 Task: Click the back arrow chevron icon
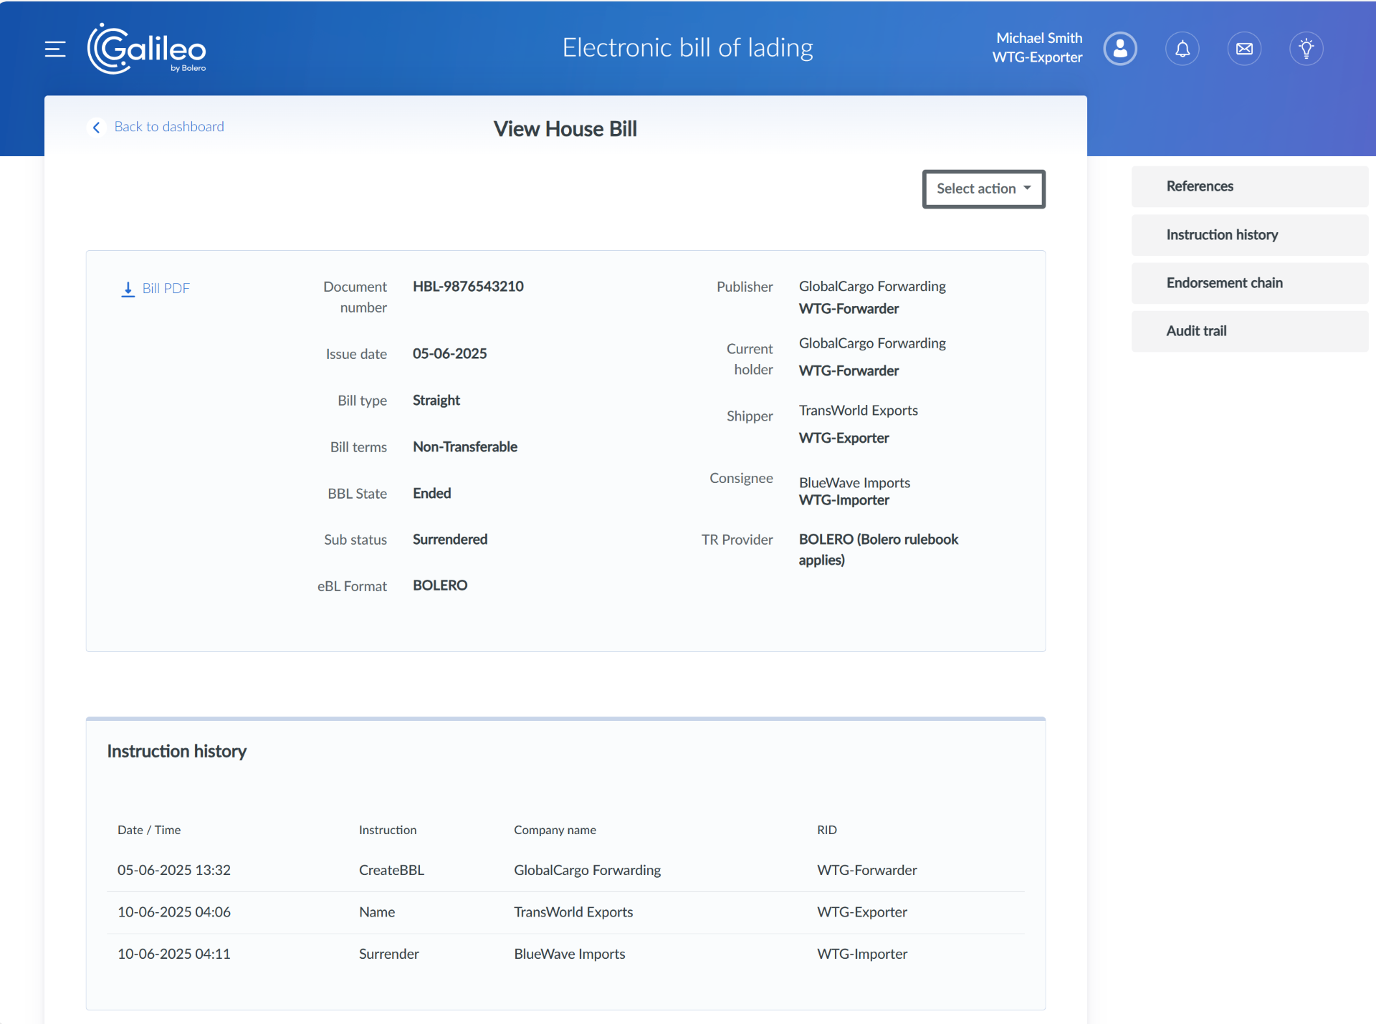pos(97,127)
